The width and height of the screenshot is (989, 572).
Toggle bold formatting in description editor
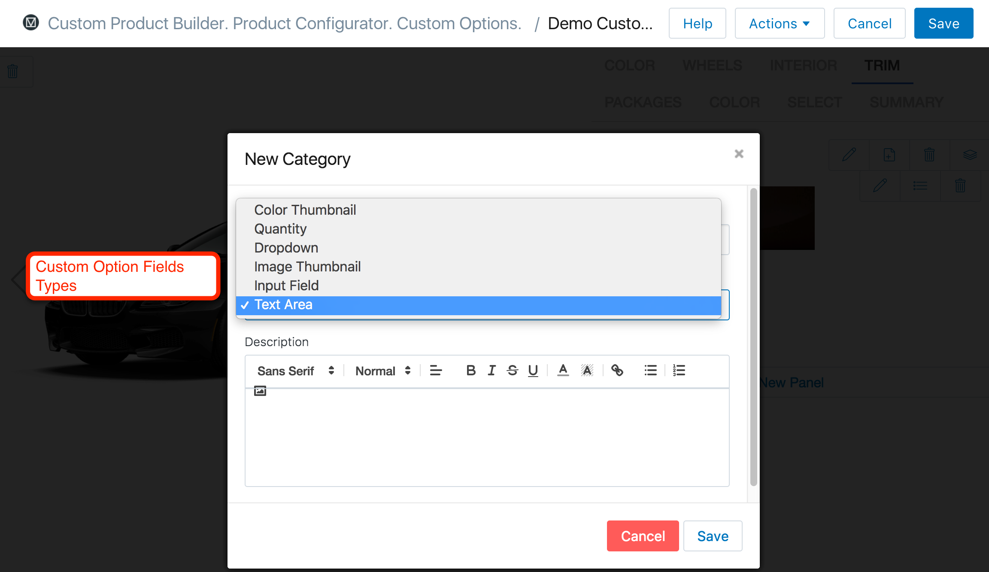tap(471, 370)
